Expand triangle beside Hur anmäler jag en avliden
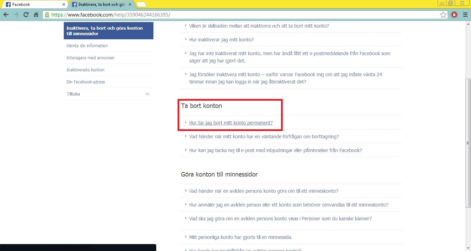The width and height of the screenshot is (471, 251). (186, 204)
